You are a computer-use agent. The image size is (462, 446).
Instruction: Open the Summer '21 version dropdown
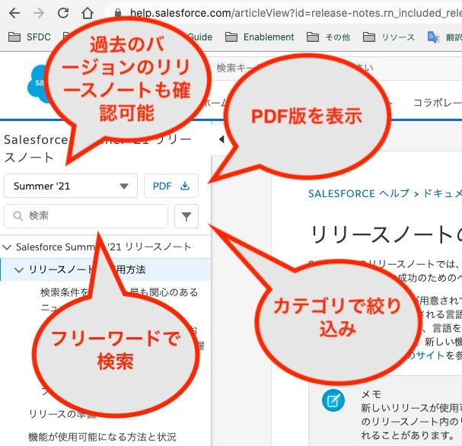tap(71, 186)
